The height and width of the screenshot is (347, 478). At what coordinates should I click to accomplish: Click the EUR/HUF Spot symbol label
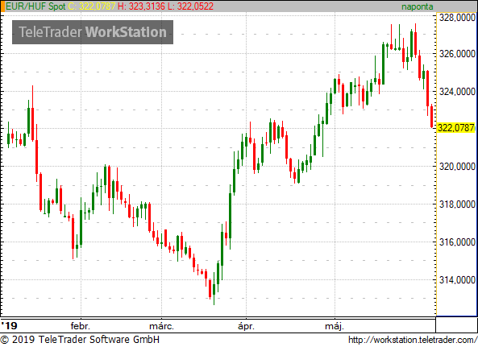35,6
